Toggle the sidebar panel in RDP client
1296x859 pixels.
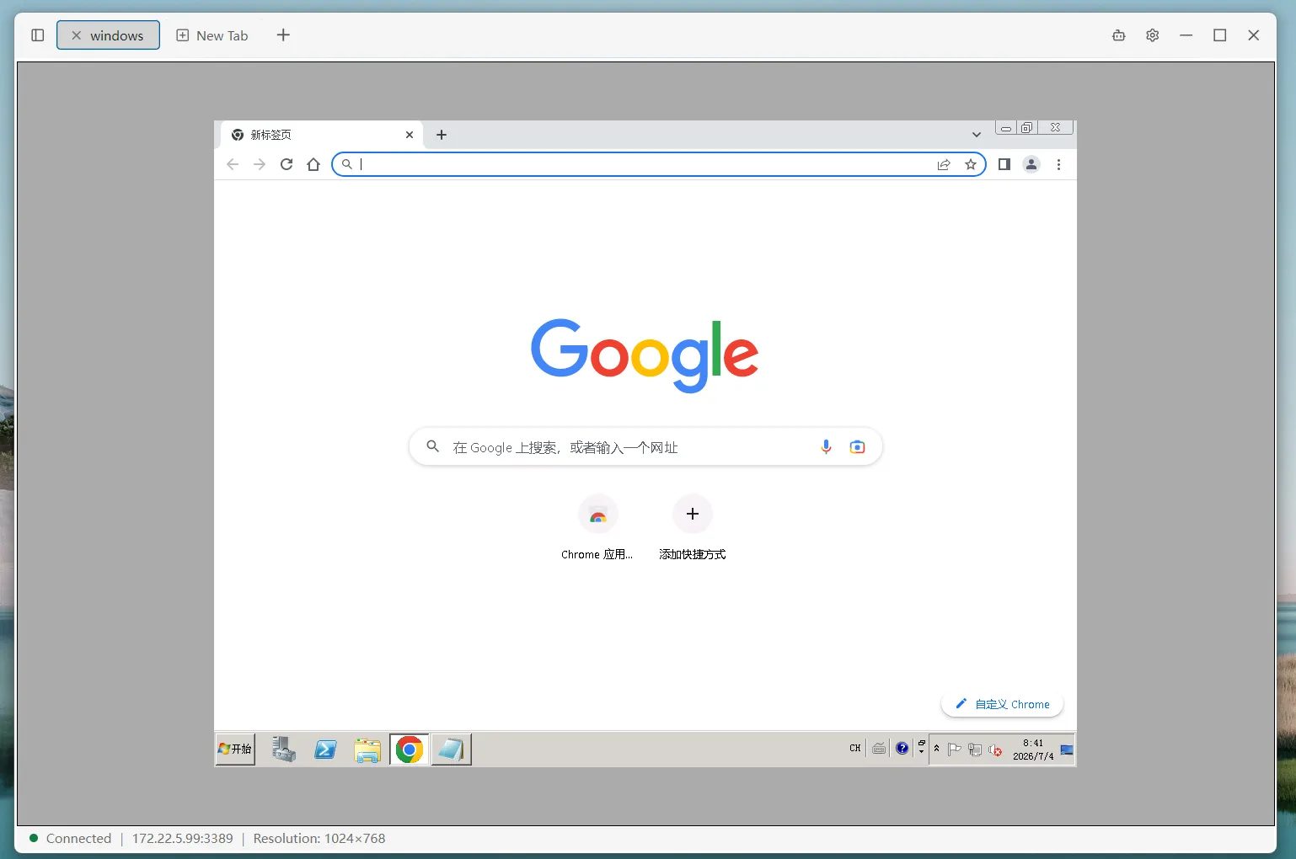(x=37, y=35)
